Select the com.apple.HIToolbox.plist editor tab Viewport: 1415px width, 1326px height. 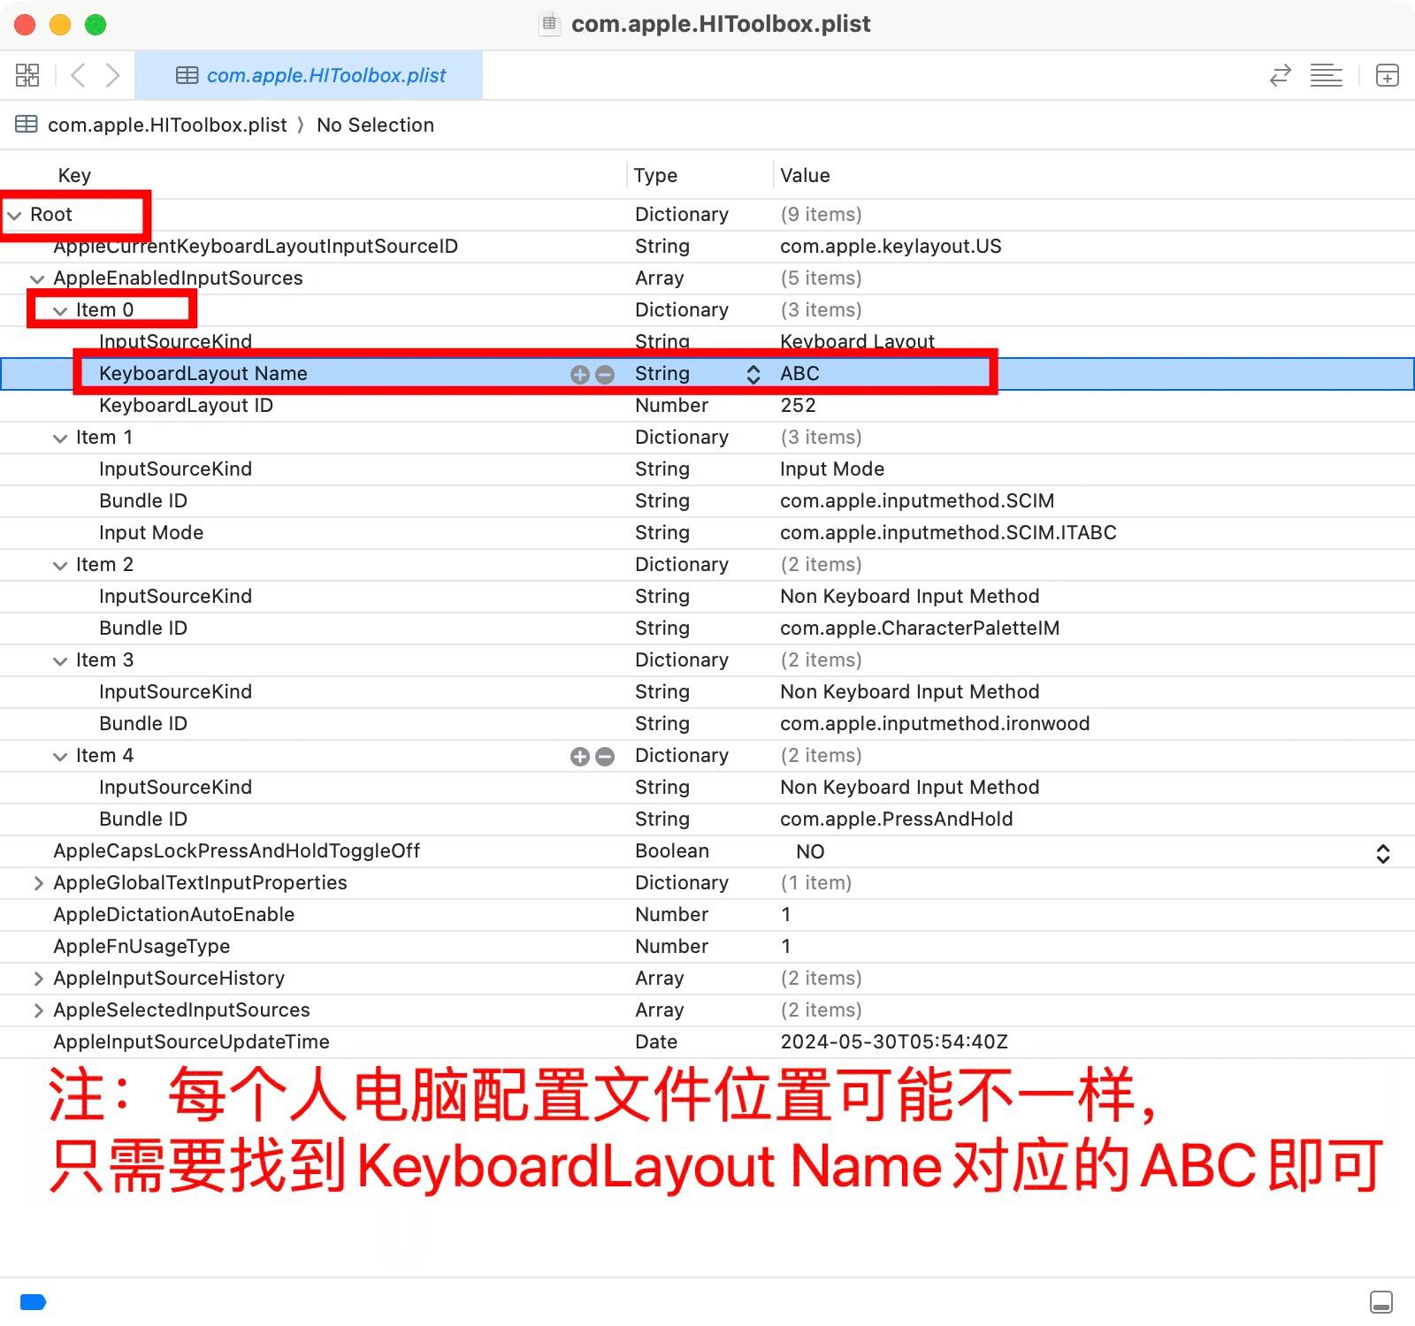tap(310, 75)
